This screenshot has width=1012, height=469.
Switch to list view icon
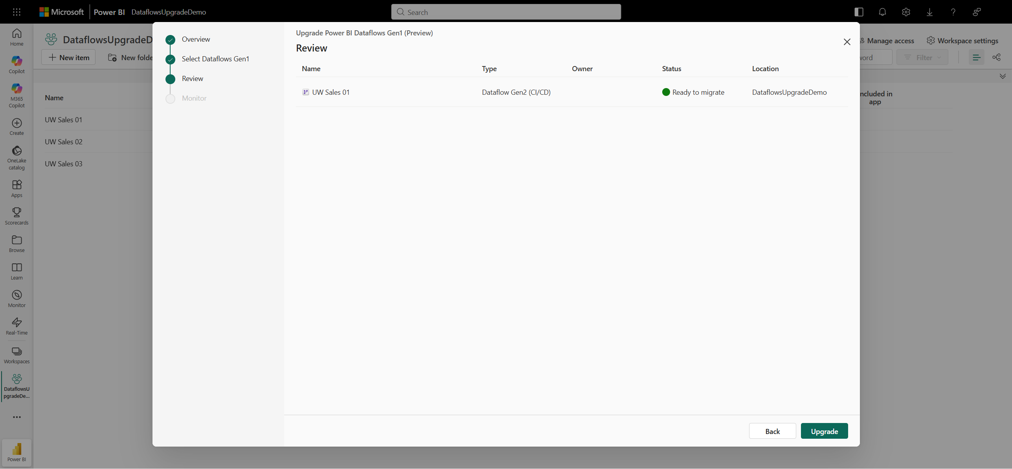(977, 57)
